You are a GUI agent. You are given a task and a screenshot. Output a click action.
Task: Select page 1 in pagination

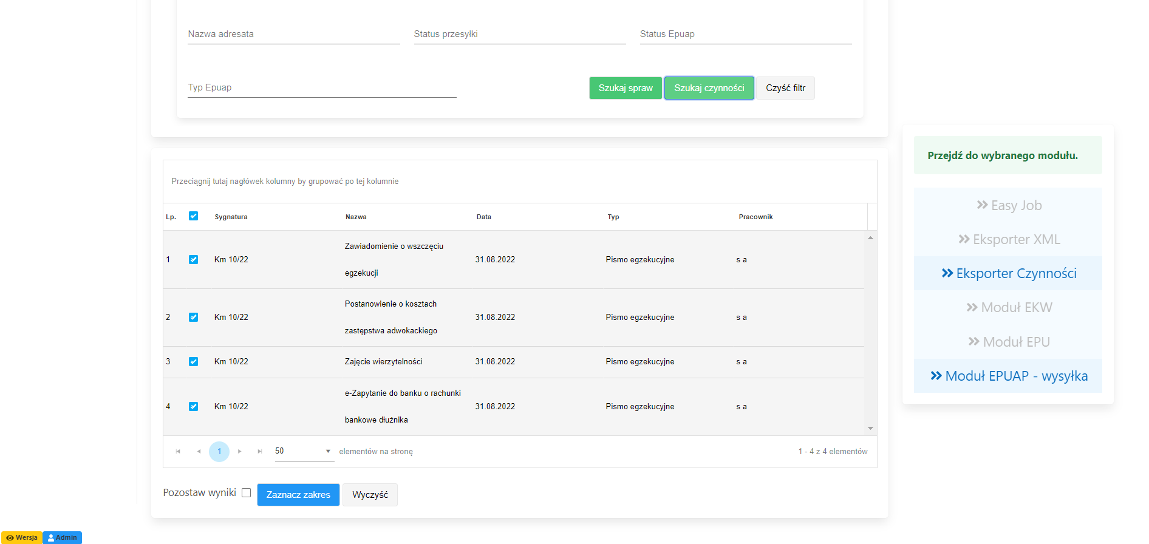click(219, 452)
